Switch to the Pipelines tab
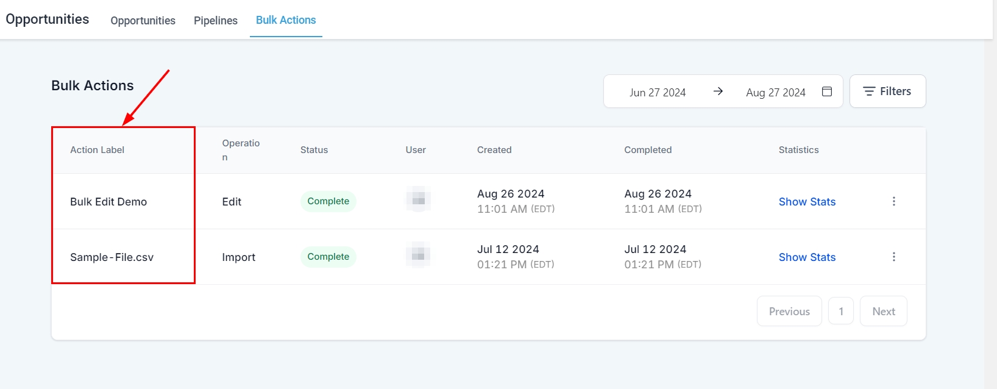Viewport: 997px width, 389px height. tap(216, 20)
